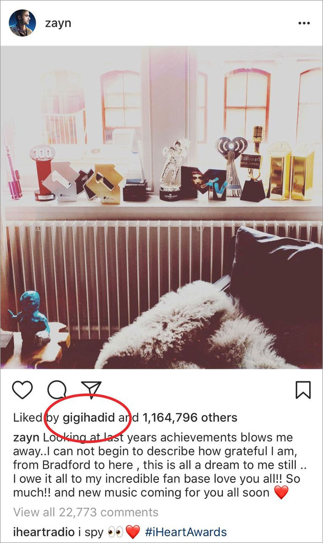Open comments with the speech bubble icon
323x543 pixels.
pyautogui.click(x=57, y=390)
